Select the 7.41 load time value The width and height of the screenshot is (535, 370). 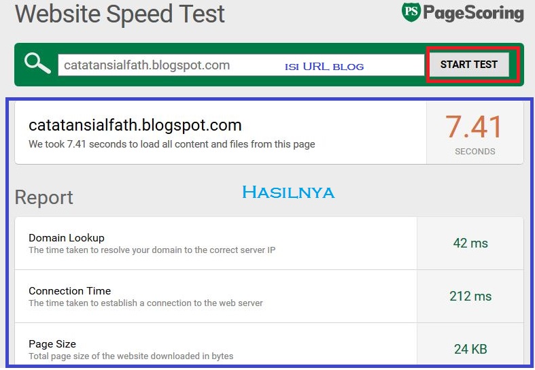[474, 127]
